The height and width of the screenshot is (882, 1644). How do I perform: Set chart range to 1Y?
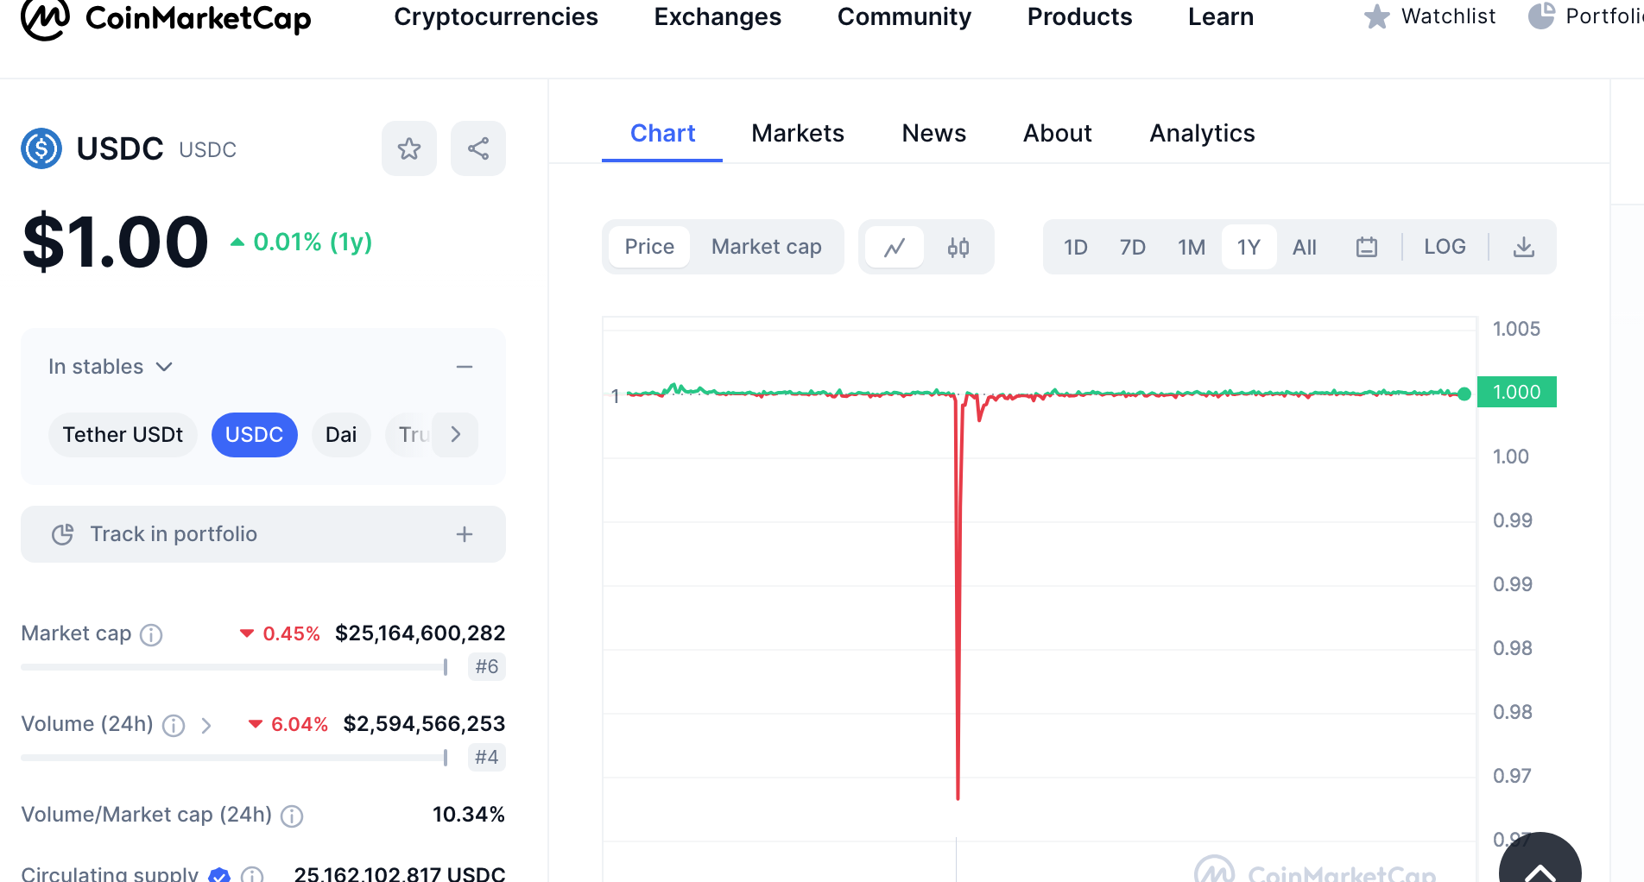click(1249, 247)
